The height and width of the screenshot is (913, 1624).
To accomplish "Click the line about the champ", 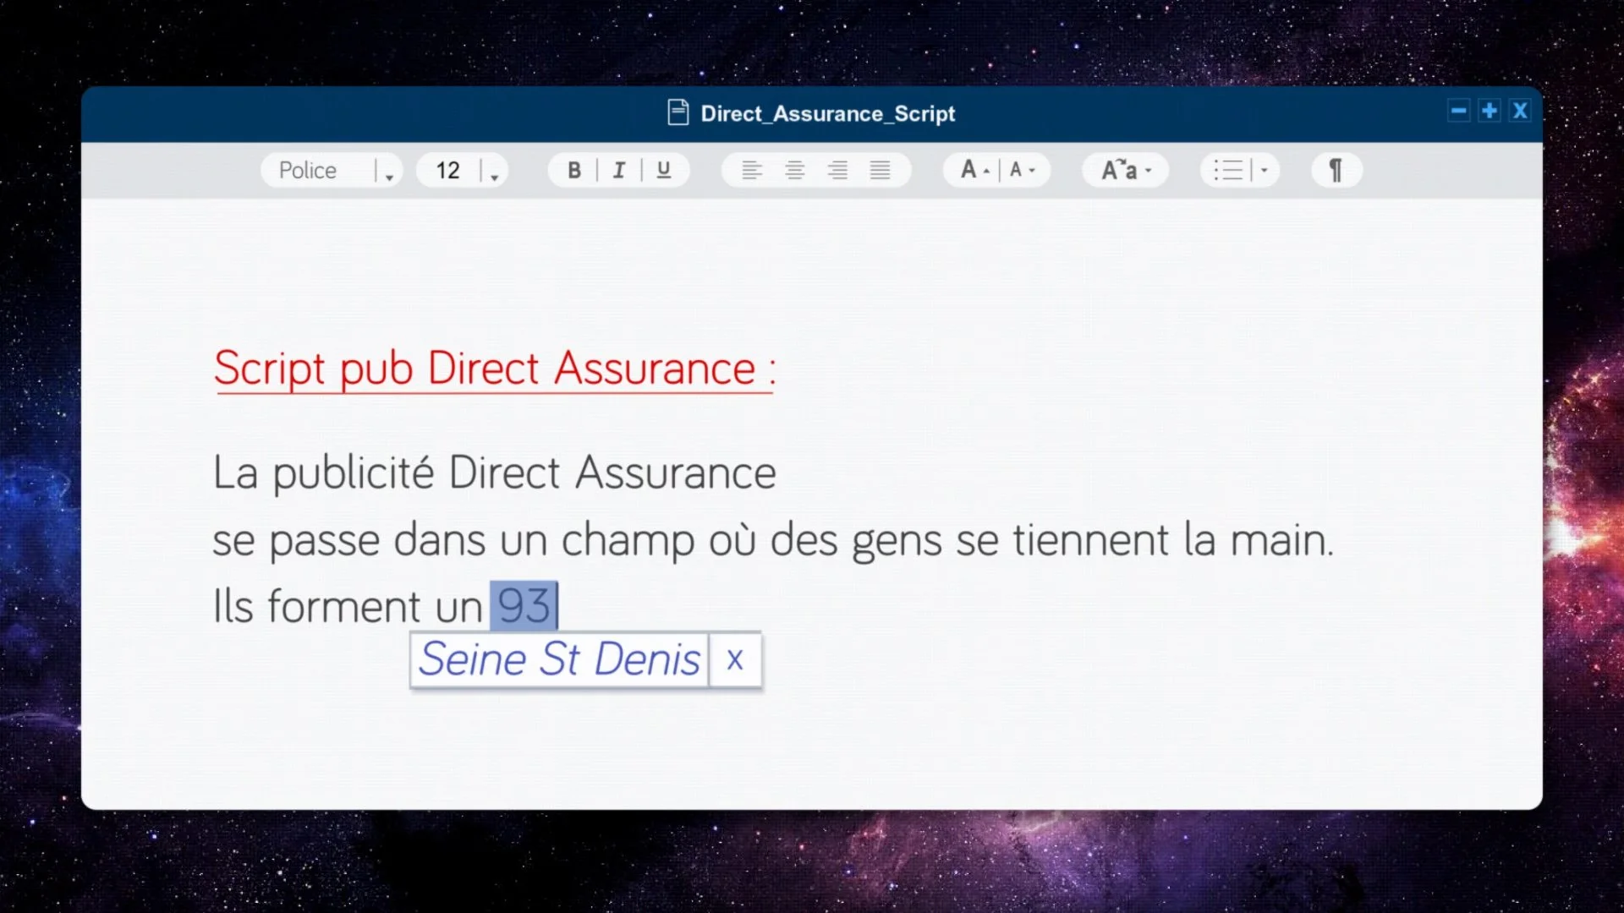I will click(x=773, y=540).
